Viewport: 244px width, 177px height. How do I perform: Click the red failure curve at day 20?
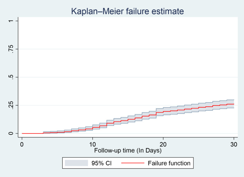(x=163, y=111)
